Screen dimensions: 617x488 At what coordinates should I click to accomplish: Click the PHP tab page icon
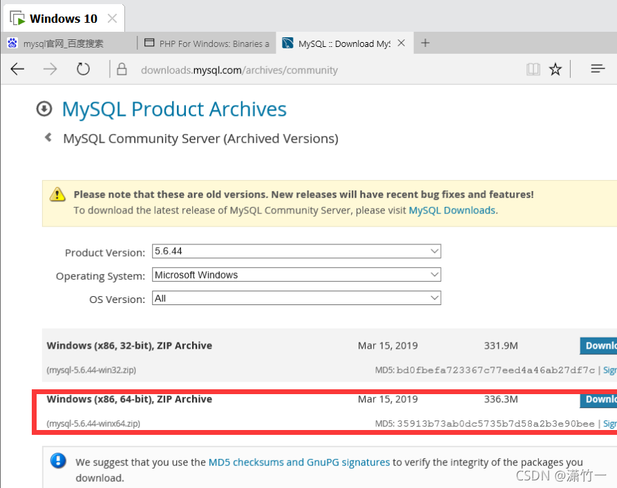click(x=149, y=43)
